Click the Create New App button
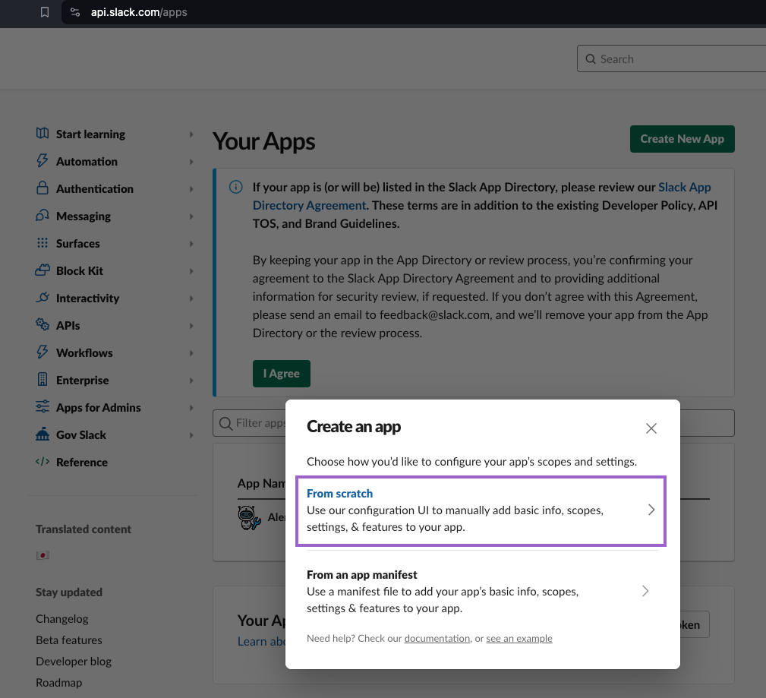Image resolution: width=766 pixels, height=698 pixels. click(682, 139)
